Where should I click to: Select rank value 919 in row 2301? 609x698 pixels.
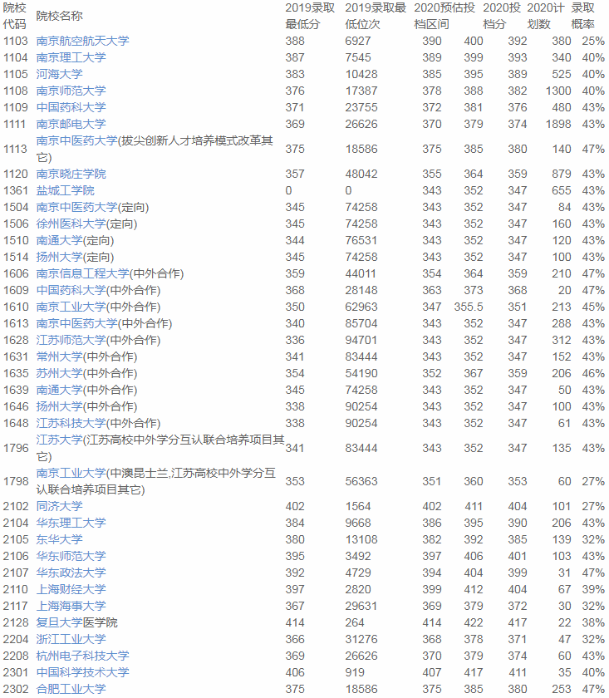355,672
